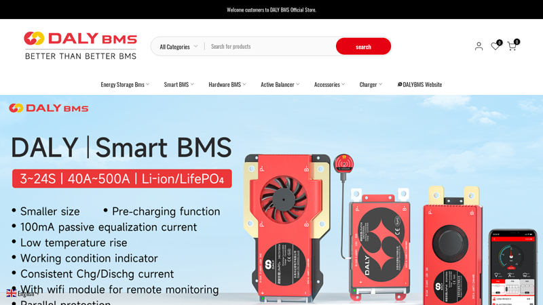Viewport: 543px width, 305px height.
Task: Open the wishlist heart icon
Action: [x=495, y=46]
